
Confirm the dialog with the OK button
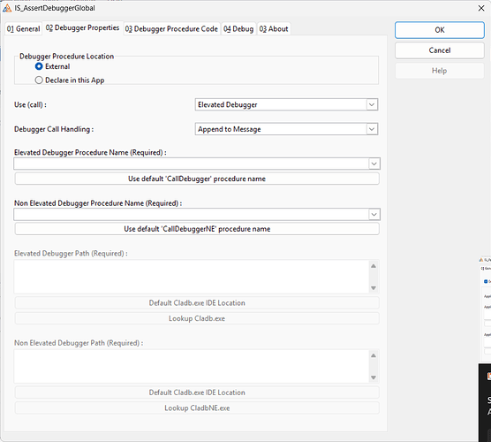[439, 30]
